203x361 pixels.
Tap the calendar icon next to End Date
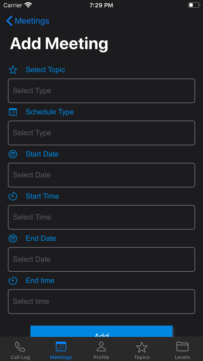[x=13, y=238]
